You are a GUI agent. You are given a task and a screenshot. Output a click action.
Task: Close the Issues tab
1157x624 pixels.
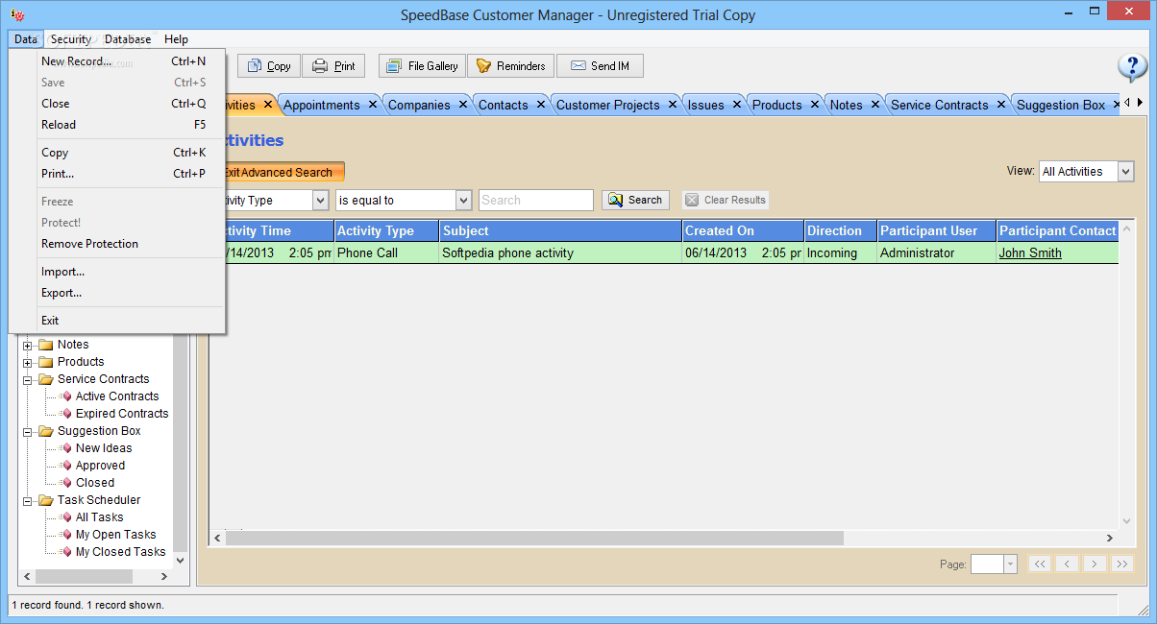point(736,105)
